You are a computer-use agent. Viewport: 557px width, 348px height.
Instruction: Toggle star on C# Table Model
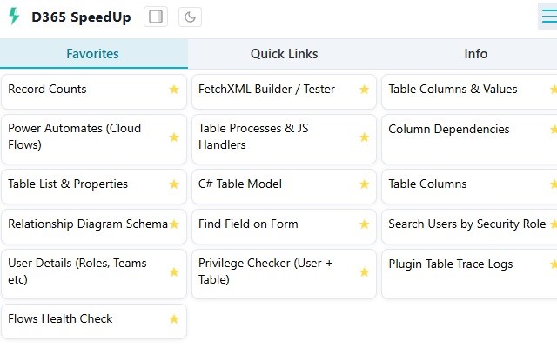pos(364,184)
